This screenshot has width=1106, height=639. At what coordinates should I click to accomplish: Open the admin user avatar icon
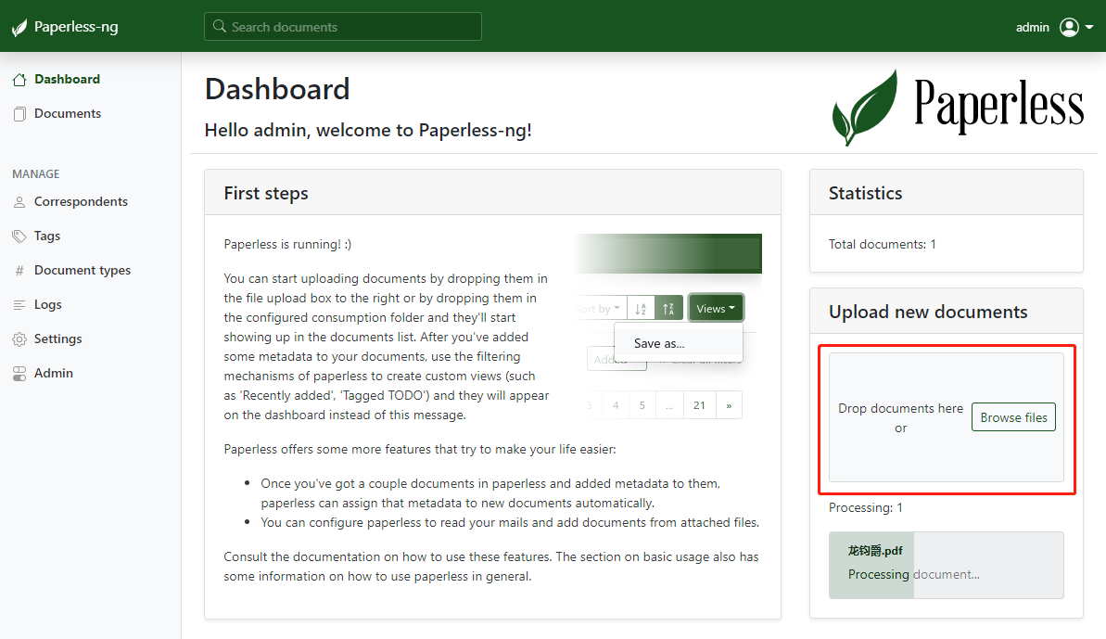pos(1069,27)
